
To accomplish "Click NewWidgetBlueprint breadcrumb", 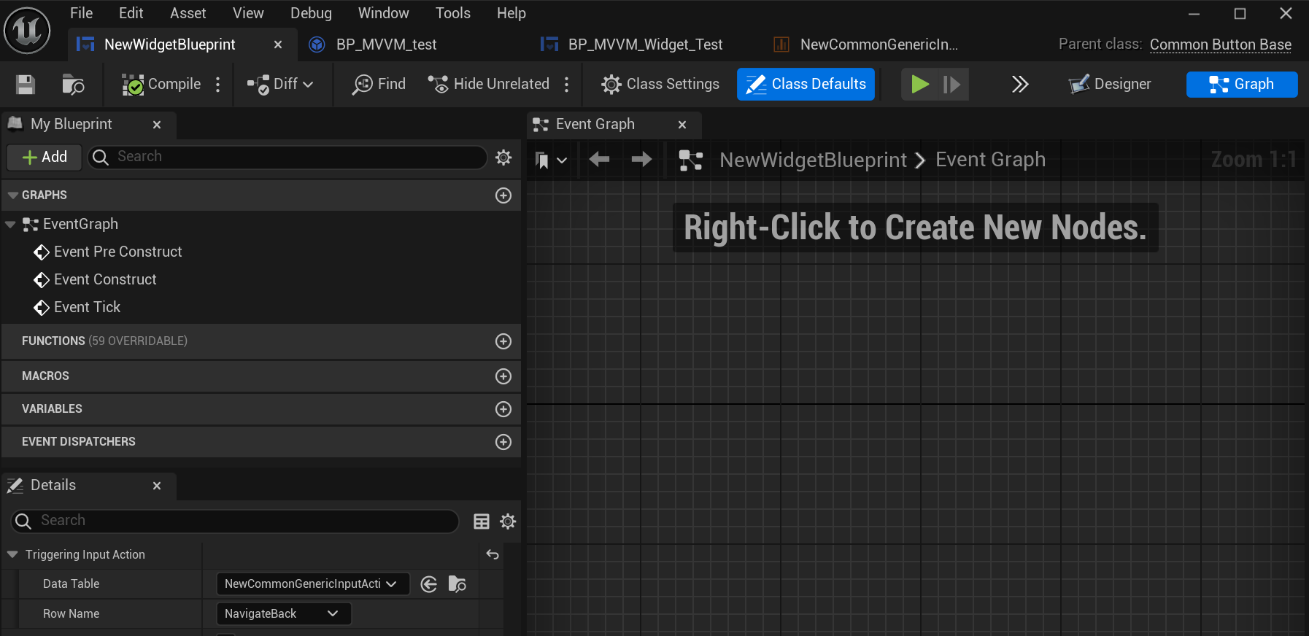I will point(813,160).
